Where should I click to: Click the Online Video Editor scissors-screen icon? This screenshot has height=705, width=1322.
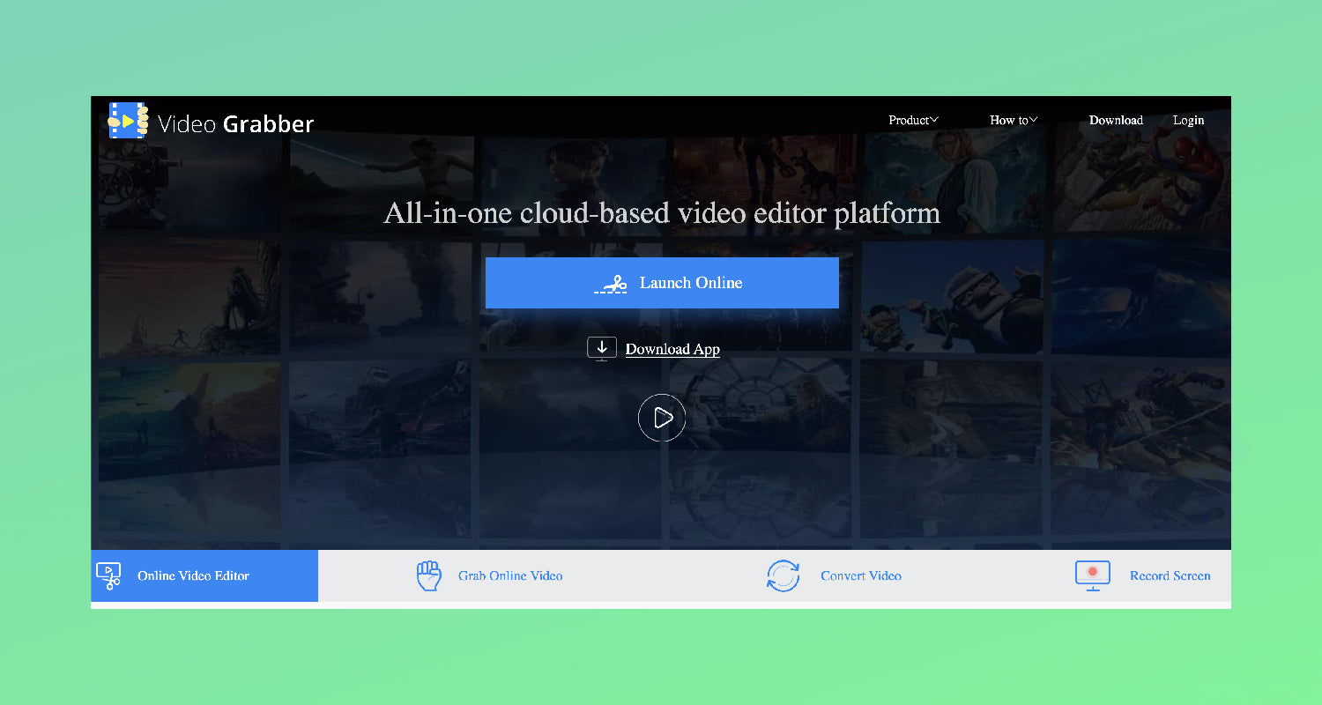coord(108,576)
